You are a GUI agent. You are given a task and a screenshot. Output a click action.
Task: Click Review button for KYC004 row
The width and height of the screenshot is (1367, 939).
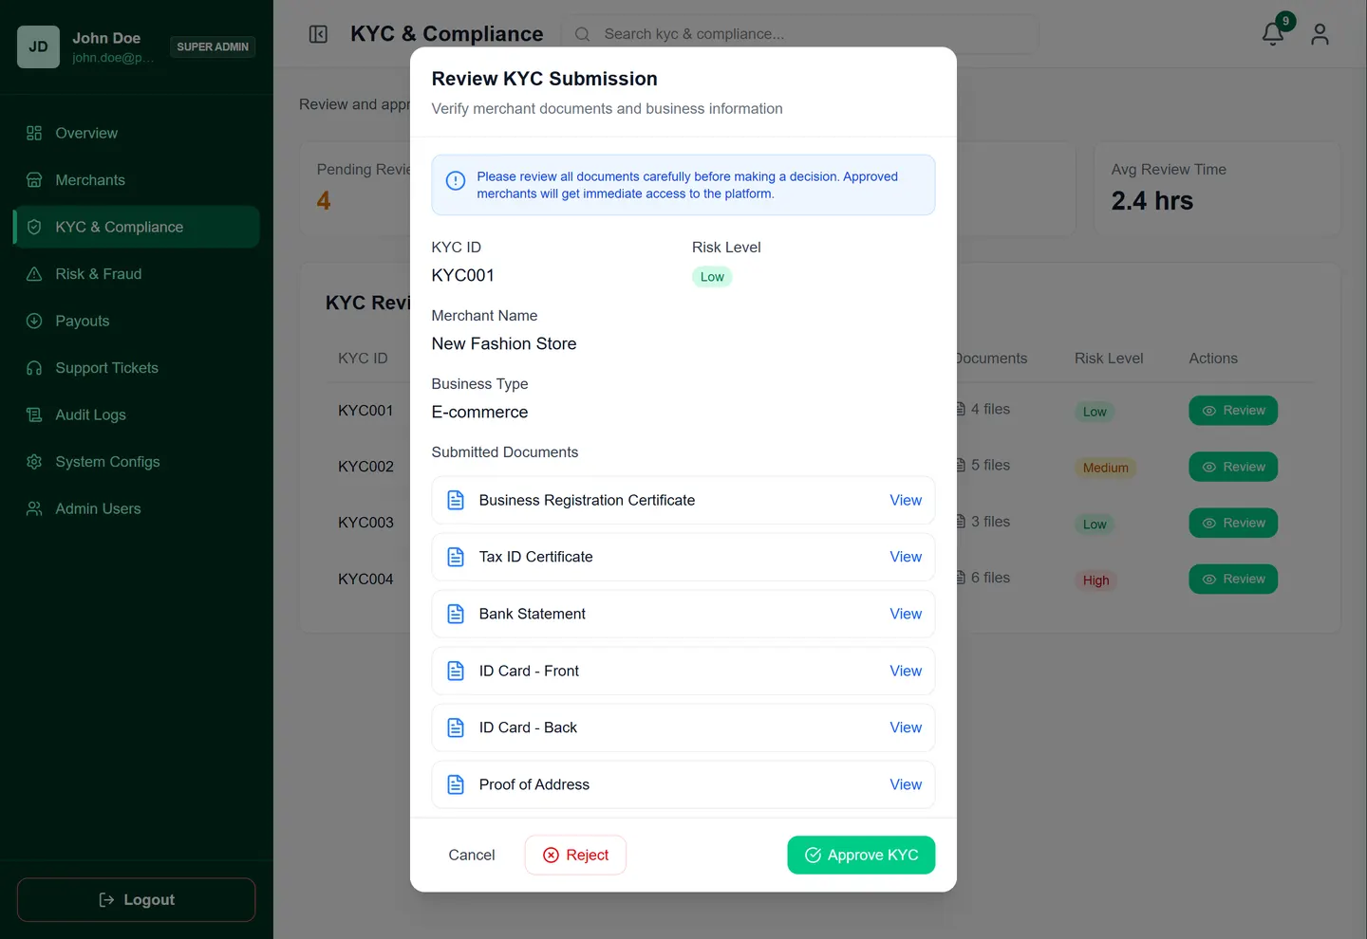tap(1233, 579)
